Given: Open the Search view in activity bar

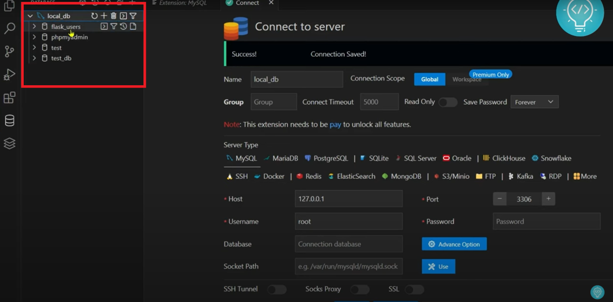Looking at the screenshot, I should 9,28.
